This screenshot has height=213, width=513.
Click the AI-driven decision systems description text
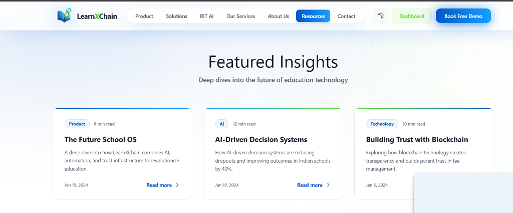coord(273,161)
